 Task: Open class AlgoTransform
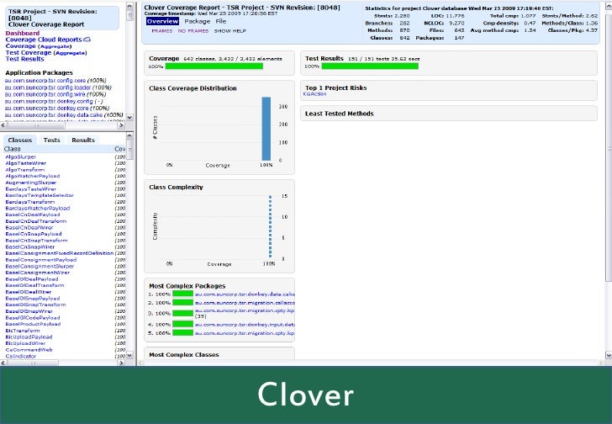pos(25,170)
